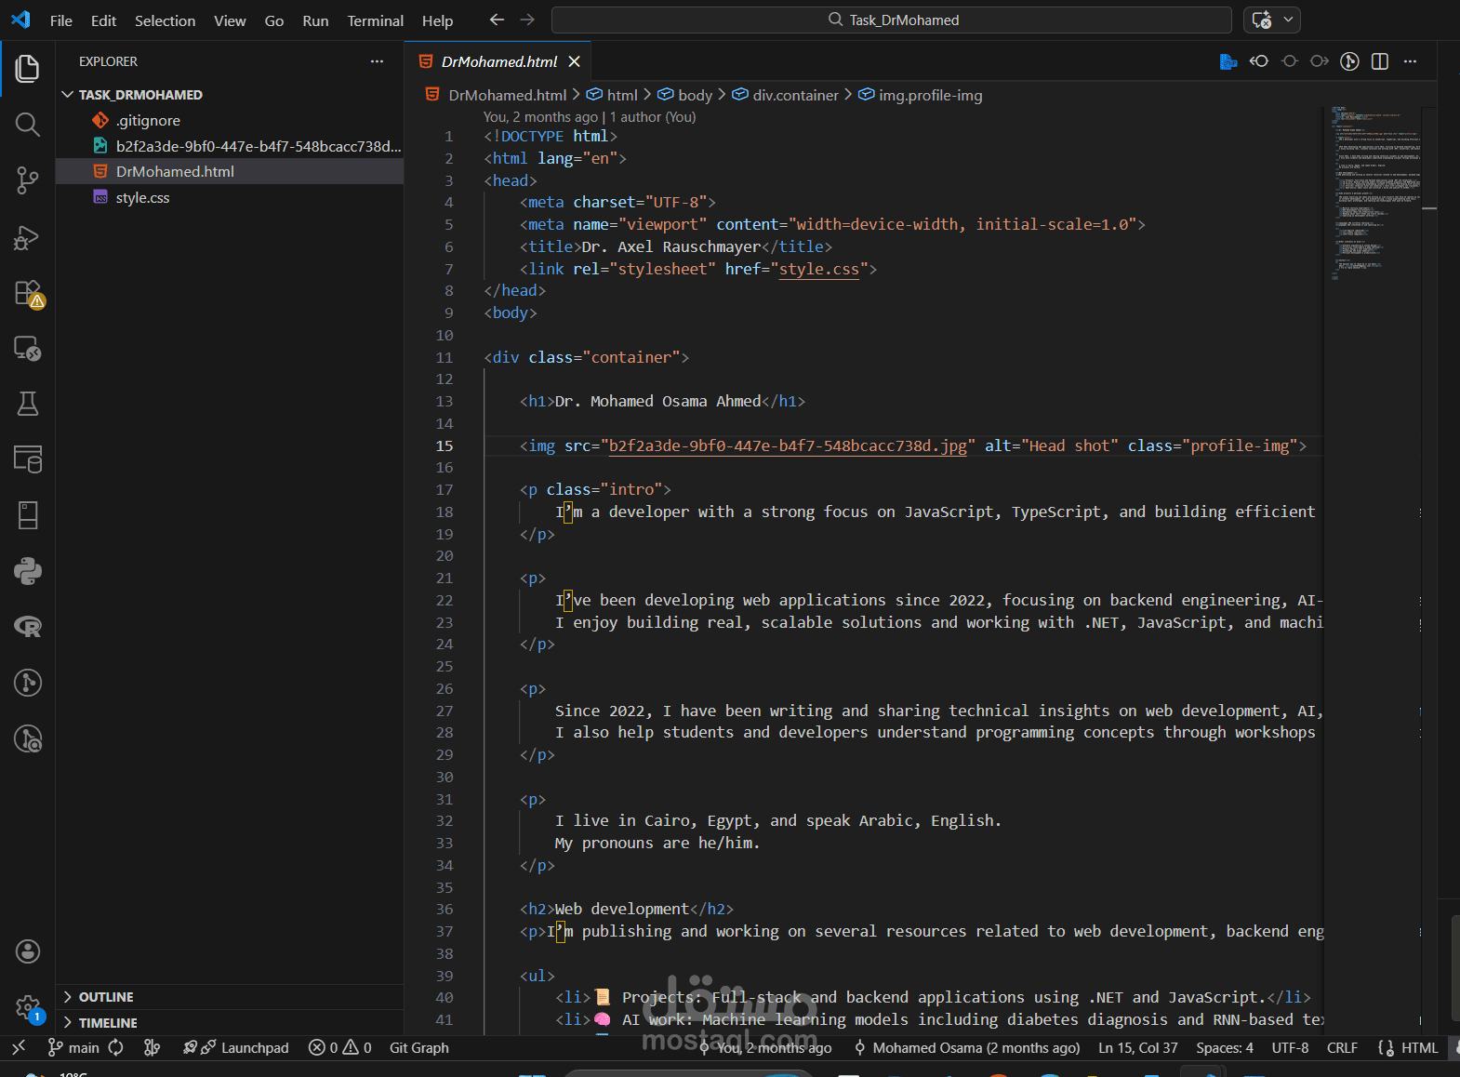The image size is (1460, 1077).
Task: Open editor More Actions ellipsis
Action: point(1410,61)
